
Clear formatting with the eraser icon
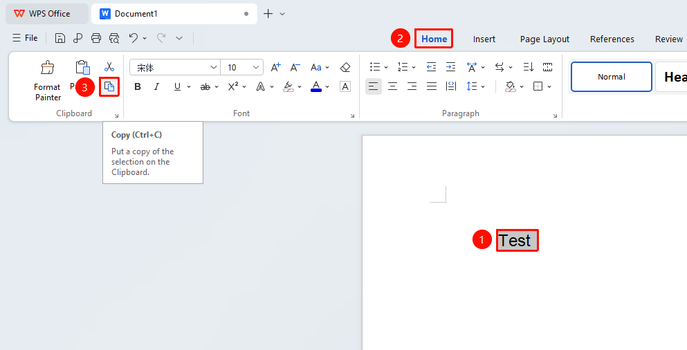[345, 68]
